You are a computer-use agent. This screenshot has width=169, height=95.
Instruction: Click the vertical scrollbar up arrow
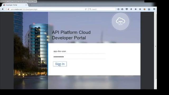[x=156, y=13]
